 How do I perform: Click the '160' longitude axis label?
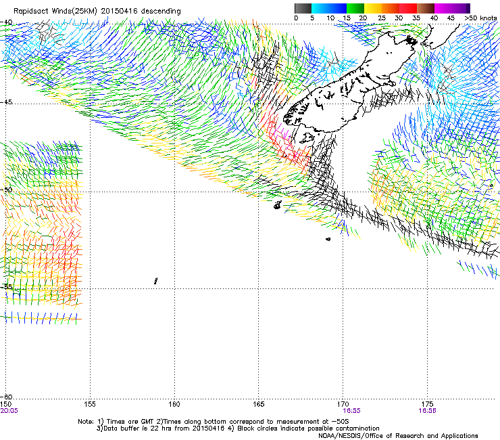click(174, 404)
